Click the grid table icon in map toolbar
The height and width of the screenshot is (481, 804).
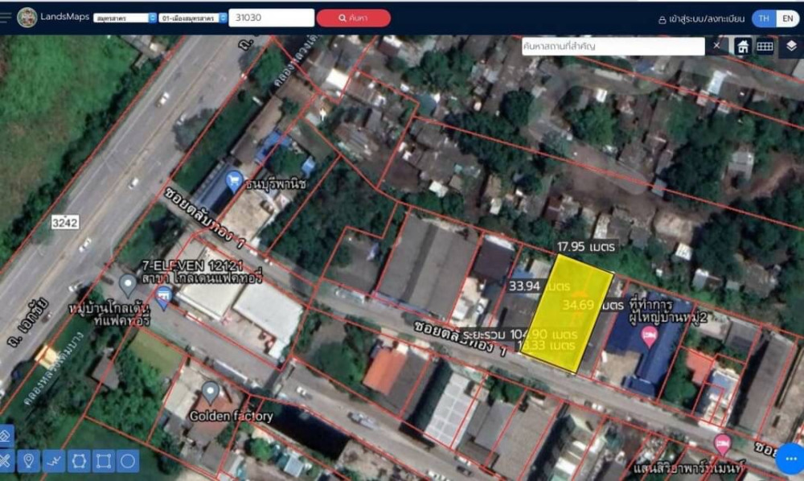765,47
